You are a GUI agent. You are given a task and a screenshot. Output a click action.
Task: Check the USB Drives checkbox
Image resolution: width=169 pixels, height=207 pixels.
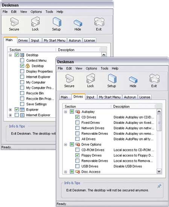tap(78, 166)
